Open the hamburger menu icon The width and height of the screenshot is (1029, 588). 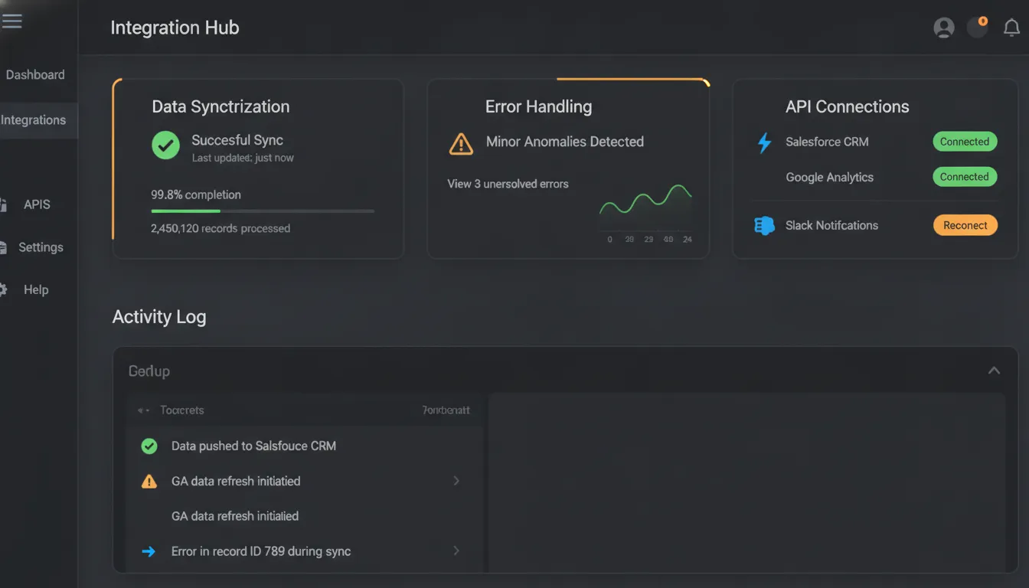click(11, 21)
